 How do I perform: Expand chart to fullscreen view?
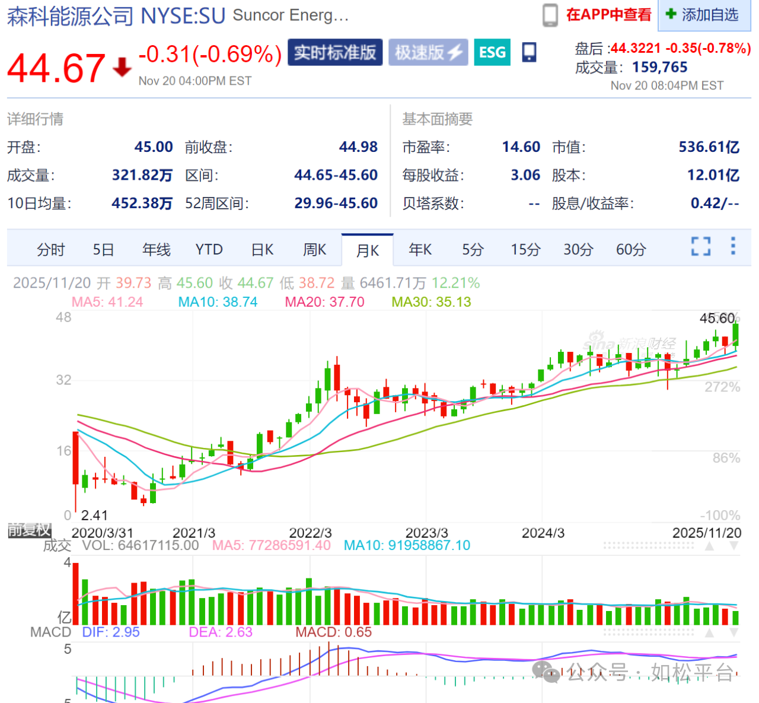[700, 246]
